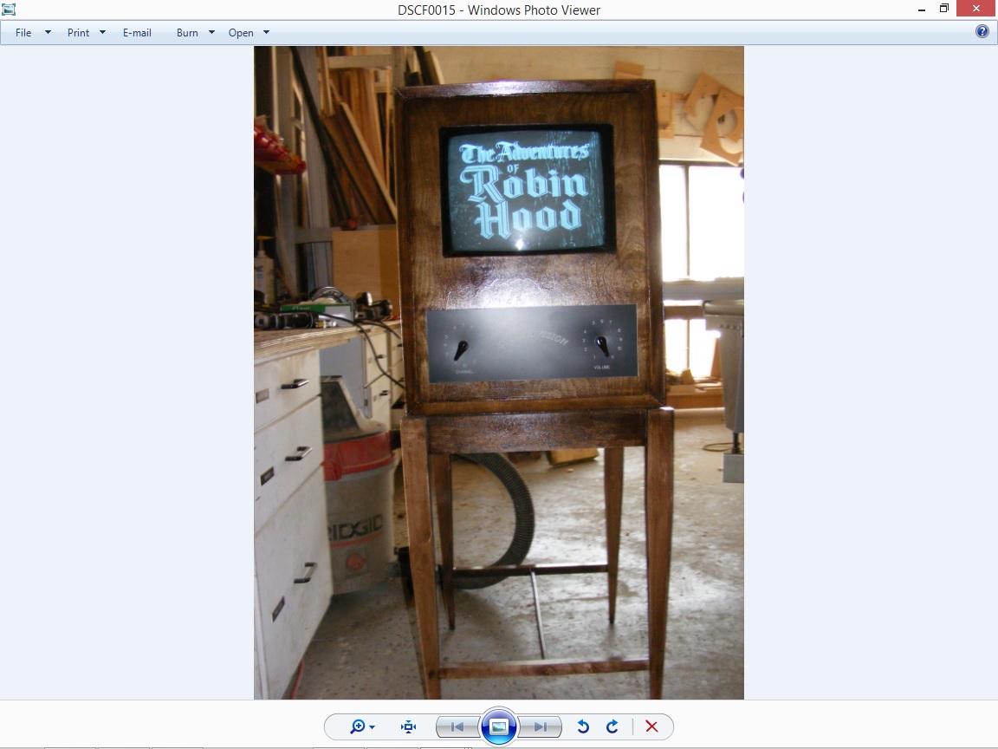Click the Photo Viewer app icon in title bar

pos(9,10)
